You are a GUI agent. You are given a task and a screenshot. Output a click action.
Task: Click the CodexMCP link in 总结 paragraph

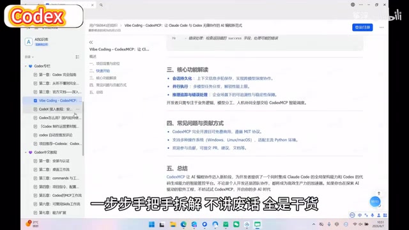[176, 177]
